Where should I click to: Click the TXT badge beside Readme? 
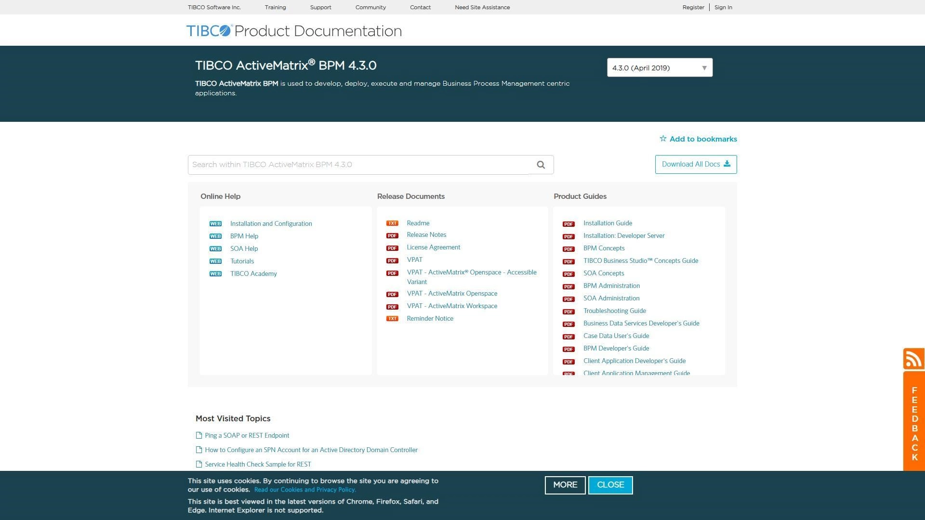pos(392,223)
